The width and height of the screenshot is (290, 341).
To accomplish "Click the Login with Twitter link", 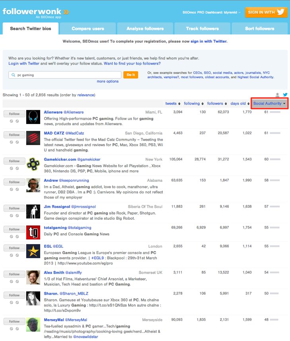I will [x=24, y=63].
